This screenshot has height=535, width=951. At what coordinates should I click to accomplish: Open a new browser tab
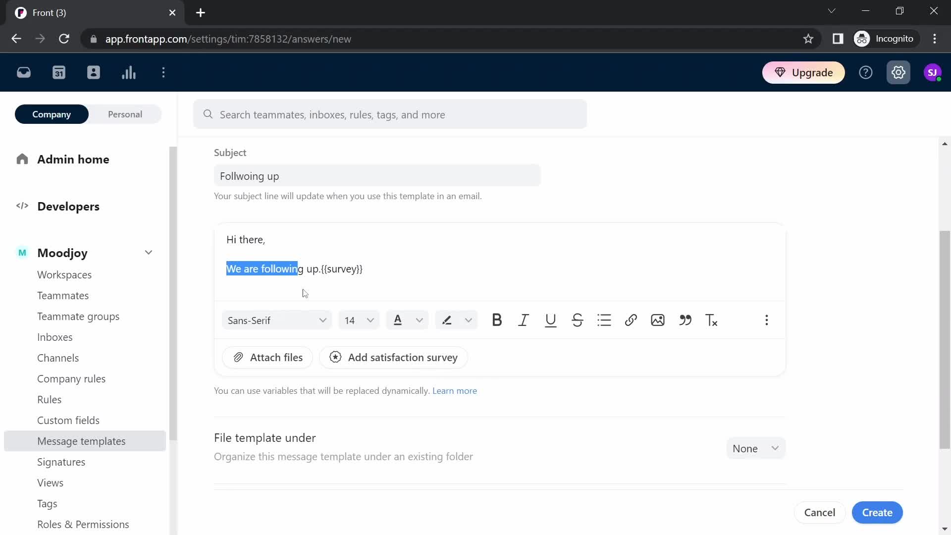201,13
